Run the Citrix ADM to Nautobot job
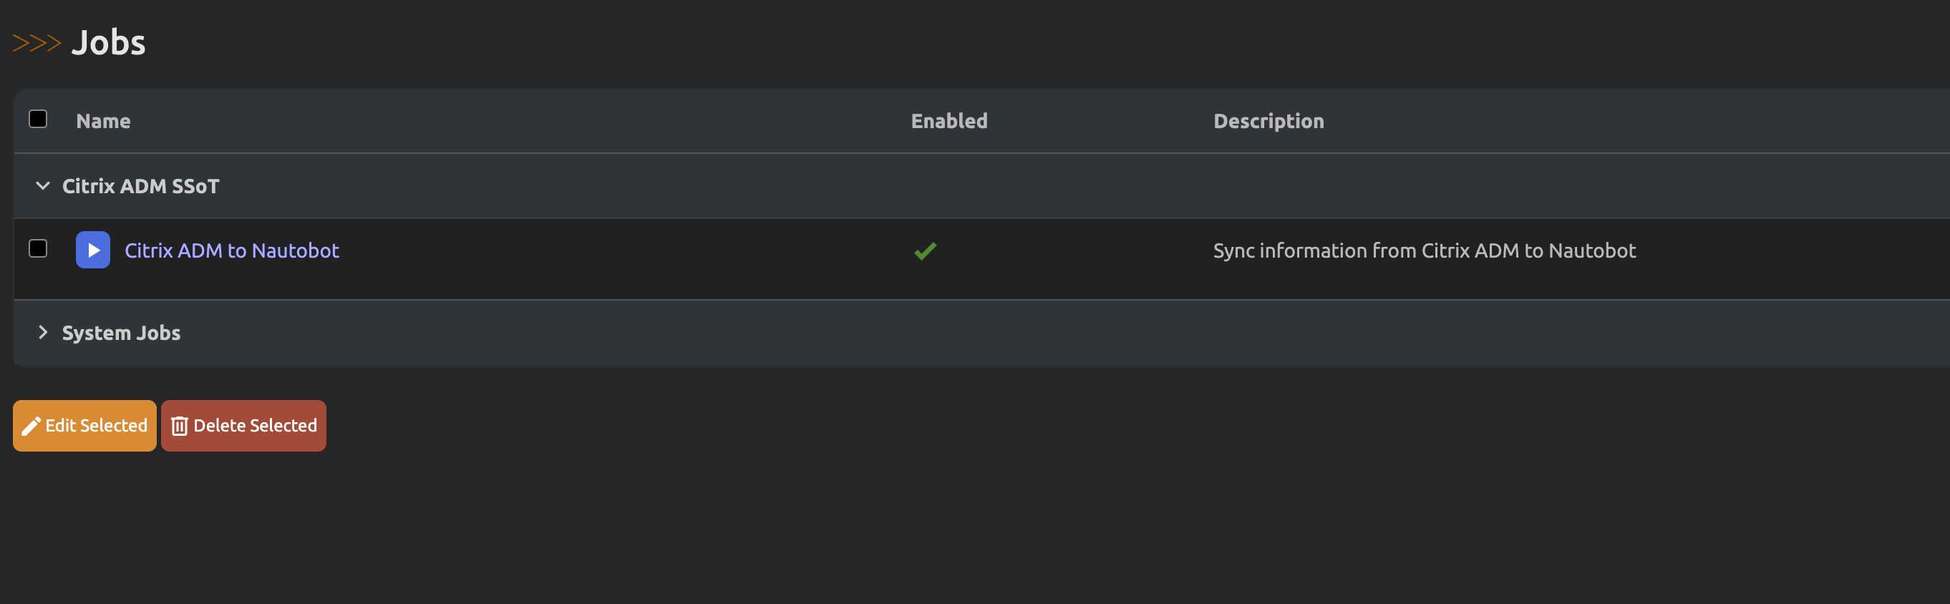This screenshot has height=604, width=1950. pos(92,250)
